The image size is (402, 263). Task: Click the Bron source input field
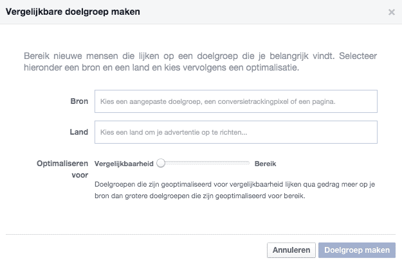point(235,101)
